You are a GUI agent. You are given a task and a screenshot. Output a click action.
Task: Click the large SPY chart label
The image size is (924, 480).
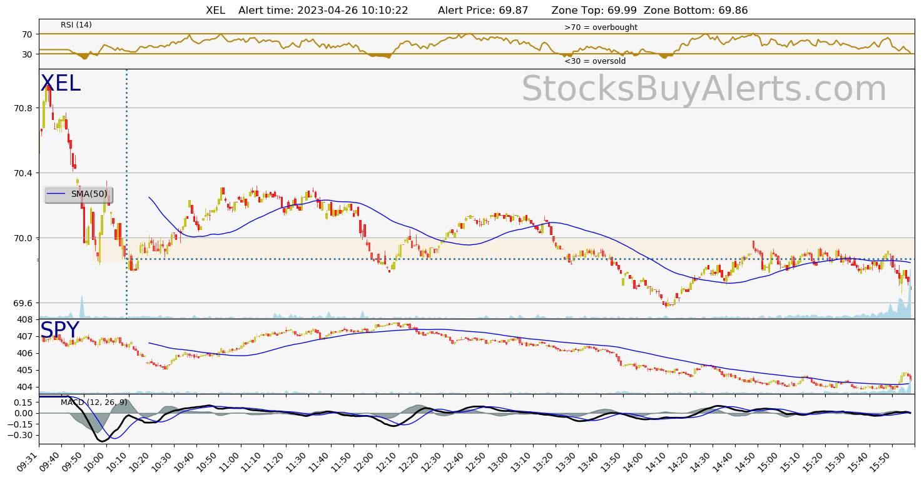click(60, 331)
